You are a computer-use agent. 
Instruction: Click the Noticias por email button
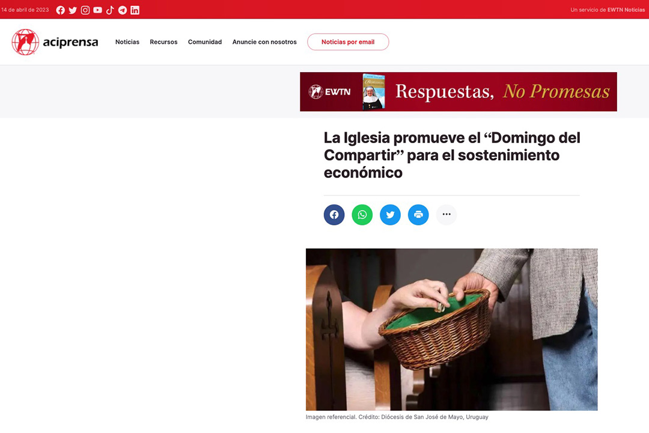348,42
